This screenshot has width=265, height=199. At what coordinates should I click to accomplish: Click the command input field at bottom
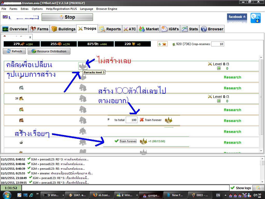point(126,188)
